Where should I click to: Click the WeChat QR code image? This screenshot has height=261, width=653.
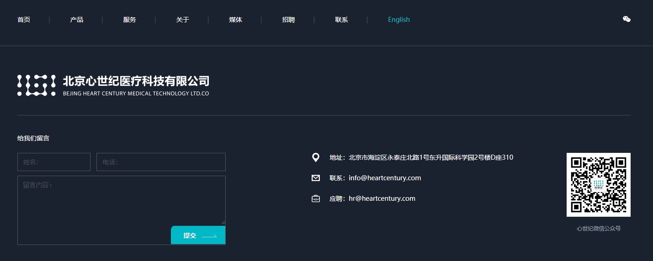[x=598, y=185]
